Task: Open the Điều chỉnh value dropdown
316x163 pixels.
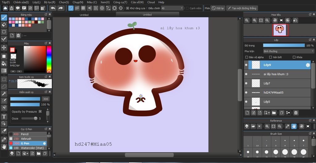Action: pyautogui.click(x=172, y=8)
